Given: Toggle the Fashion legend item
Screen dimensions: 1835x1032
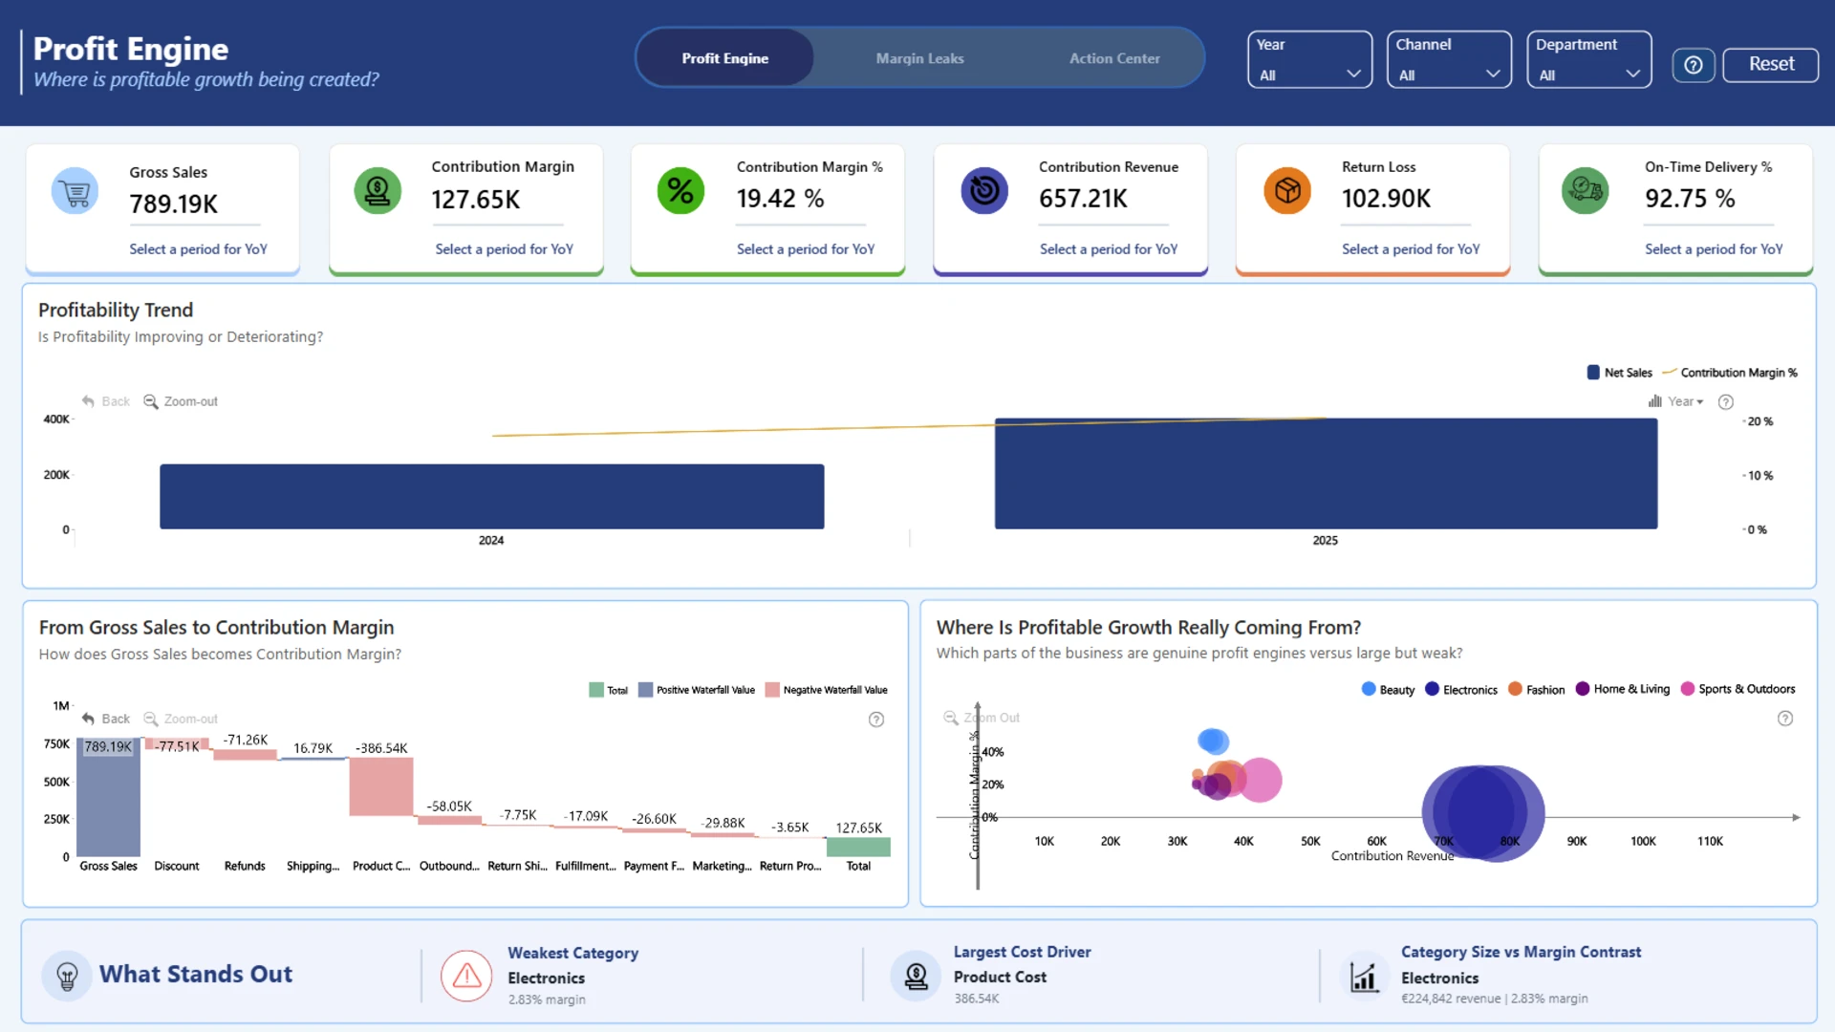Looking at the screenshot, I should click(x=1536, y=689).
